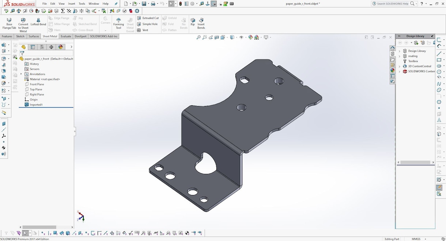The width and height of the screenshot is (446, 241).
Task: Open the DimXpertManager tab icon
Action: click(x=51, y=47)
